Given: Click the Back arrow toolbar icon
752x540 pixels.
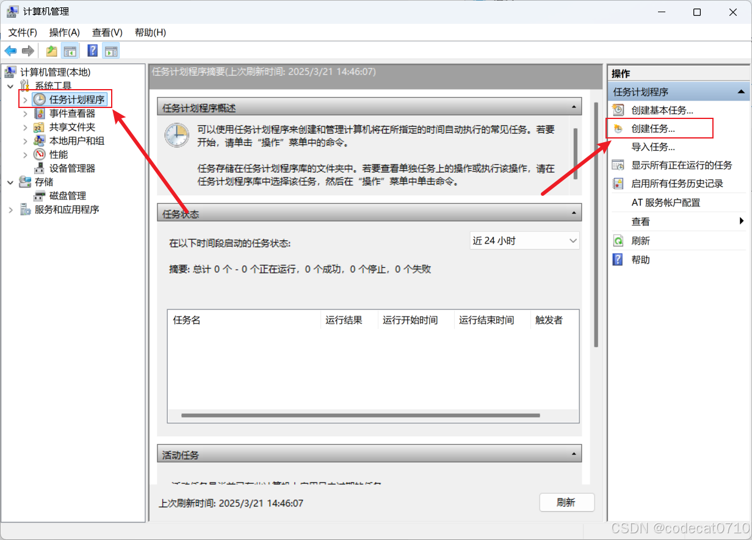Looking at the screenshot, I should tap(10, 51).
